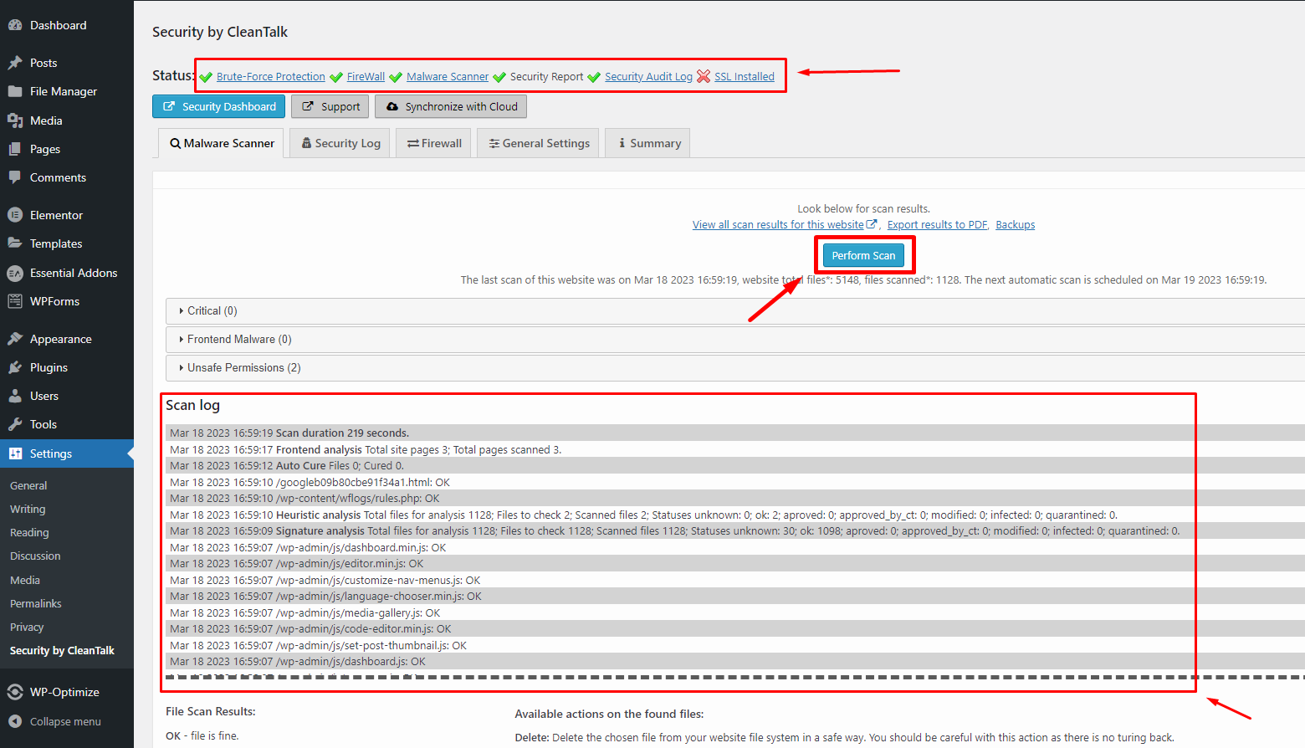The height and width of the screenshot is (748, 1305).
Task: Open Media settings submenu item
Action: 25,580
